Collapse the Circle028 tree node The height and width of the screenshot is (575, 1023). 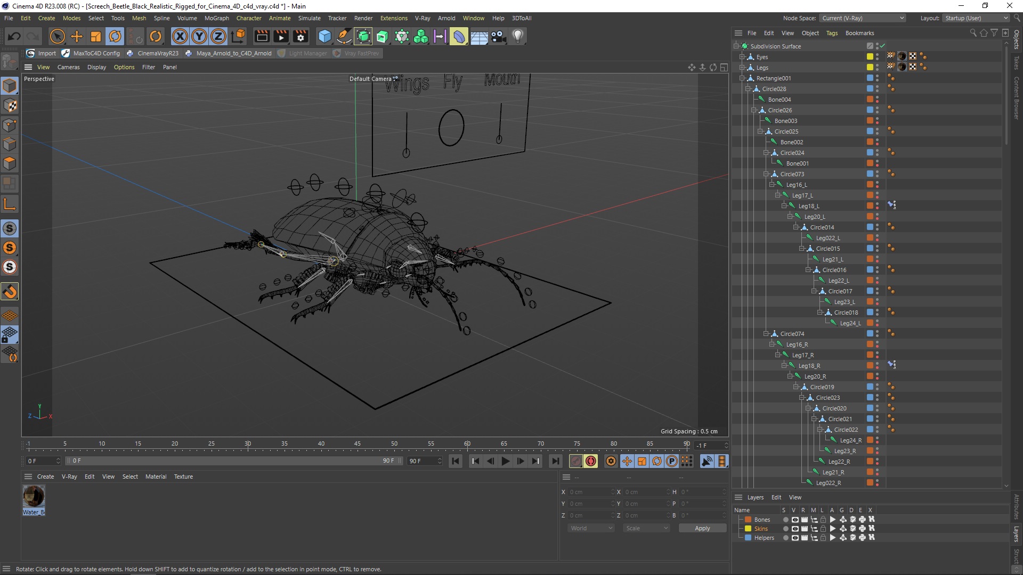pyautogui.click(x=748, y=89)
